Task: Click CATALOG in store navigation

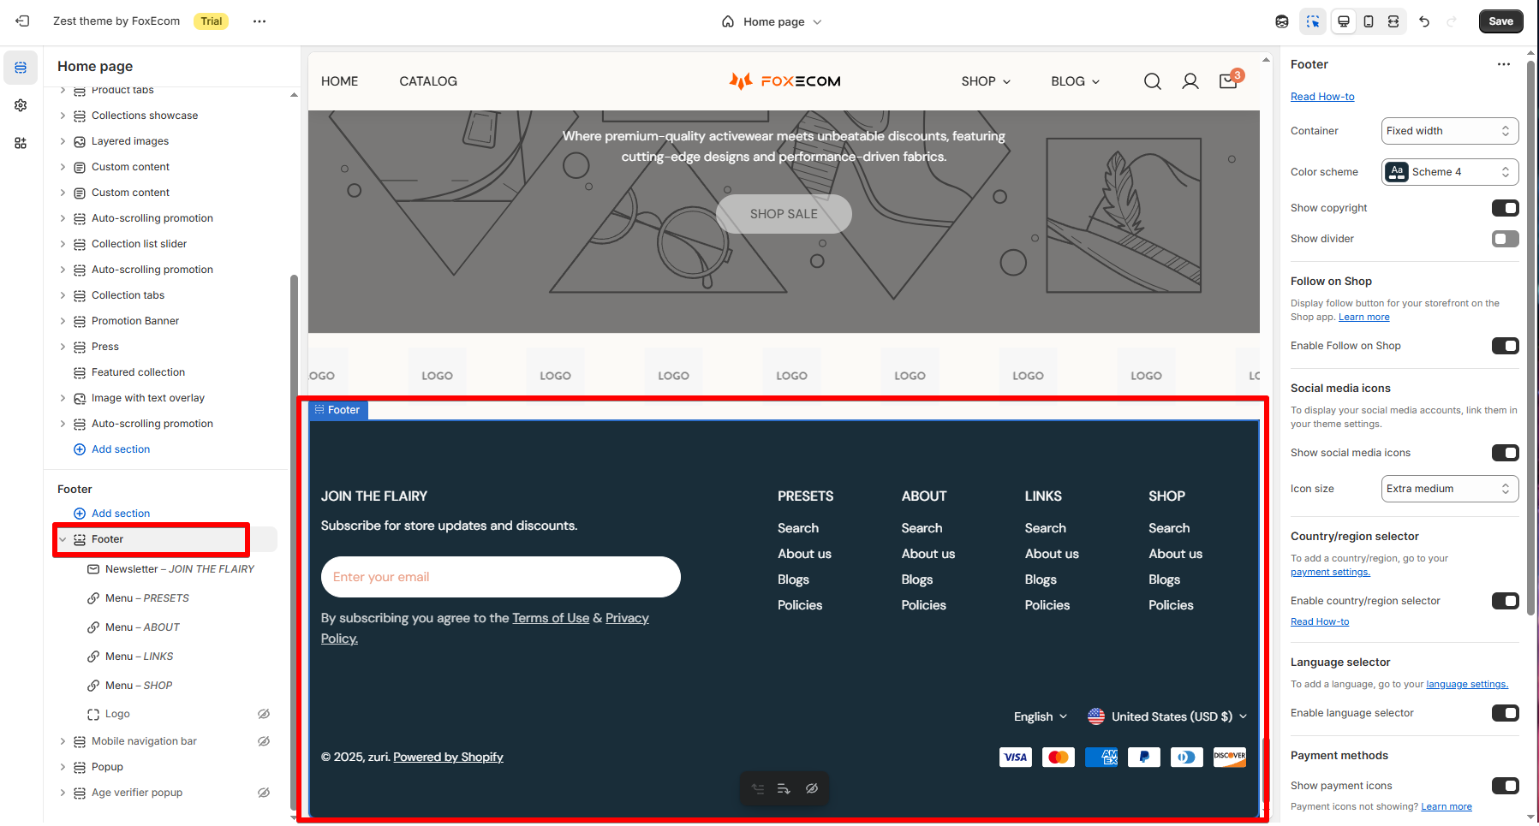Action: pyautogui.click(x=428, y=81)
